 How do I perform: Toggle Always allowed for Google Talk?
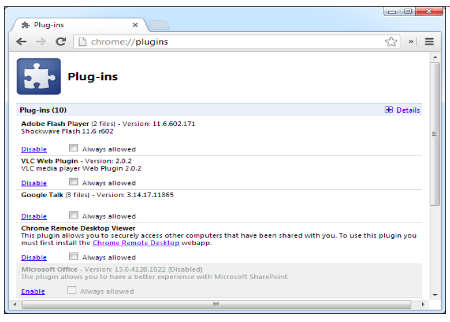coord(73,216)
